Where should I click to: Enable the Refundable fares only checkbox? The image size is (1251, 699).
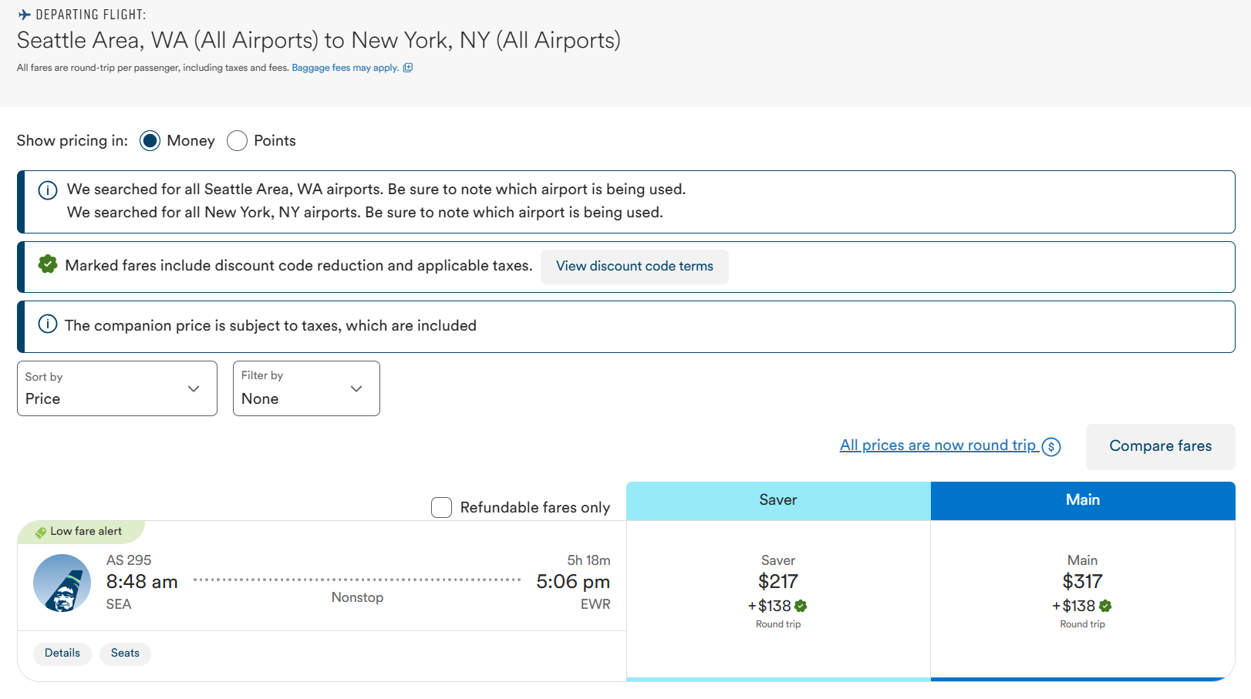click(x=441, y=507)
